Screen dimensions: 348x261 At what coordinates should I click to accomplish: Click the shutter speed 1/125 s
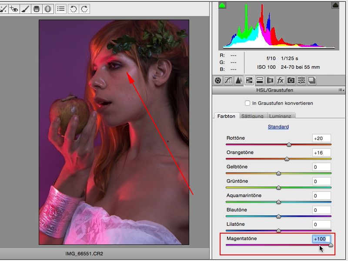point(290,59)
